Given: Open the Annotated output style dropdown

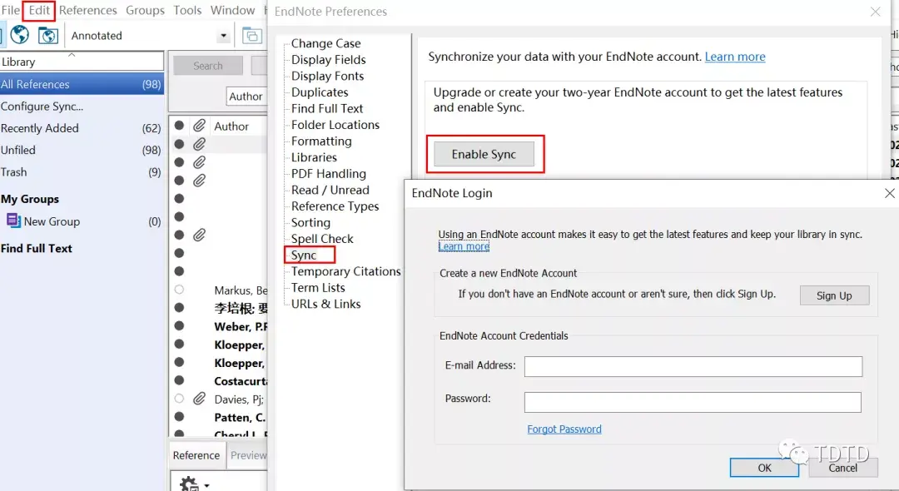Looking at the screenshot, I should (223, 36).
